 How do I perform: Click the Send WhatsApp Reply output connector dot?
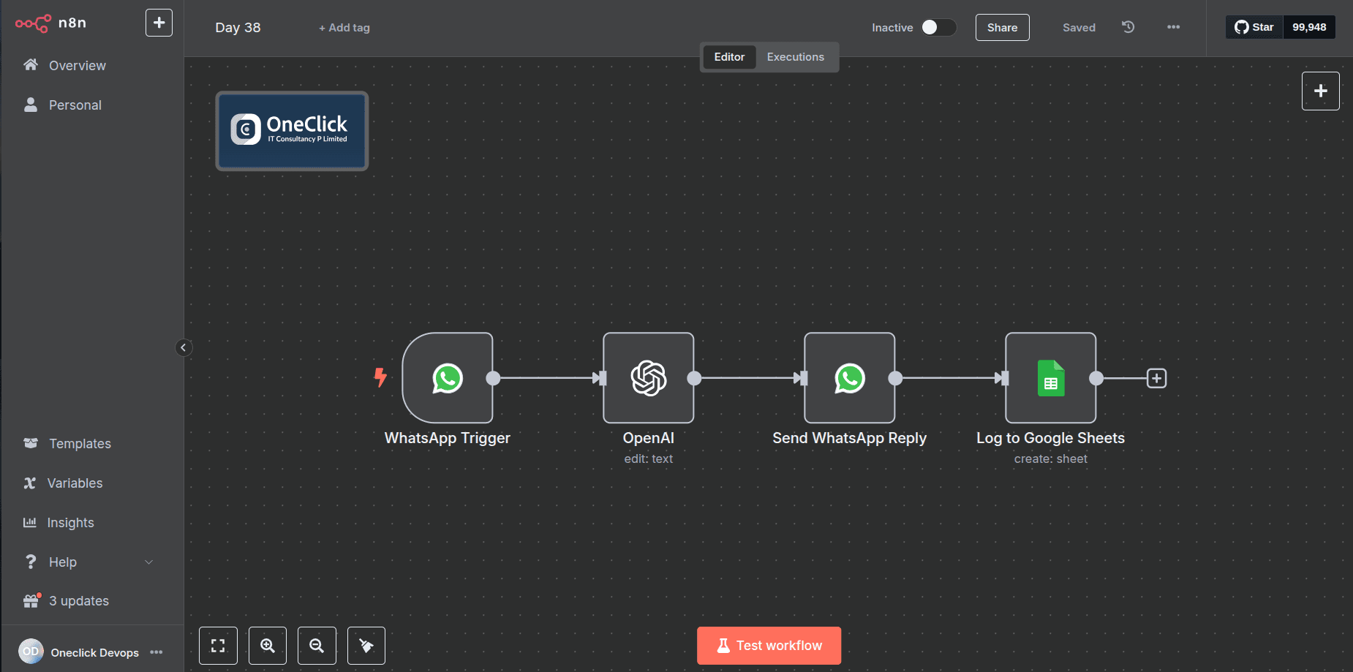895,378
